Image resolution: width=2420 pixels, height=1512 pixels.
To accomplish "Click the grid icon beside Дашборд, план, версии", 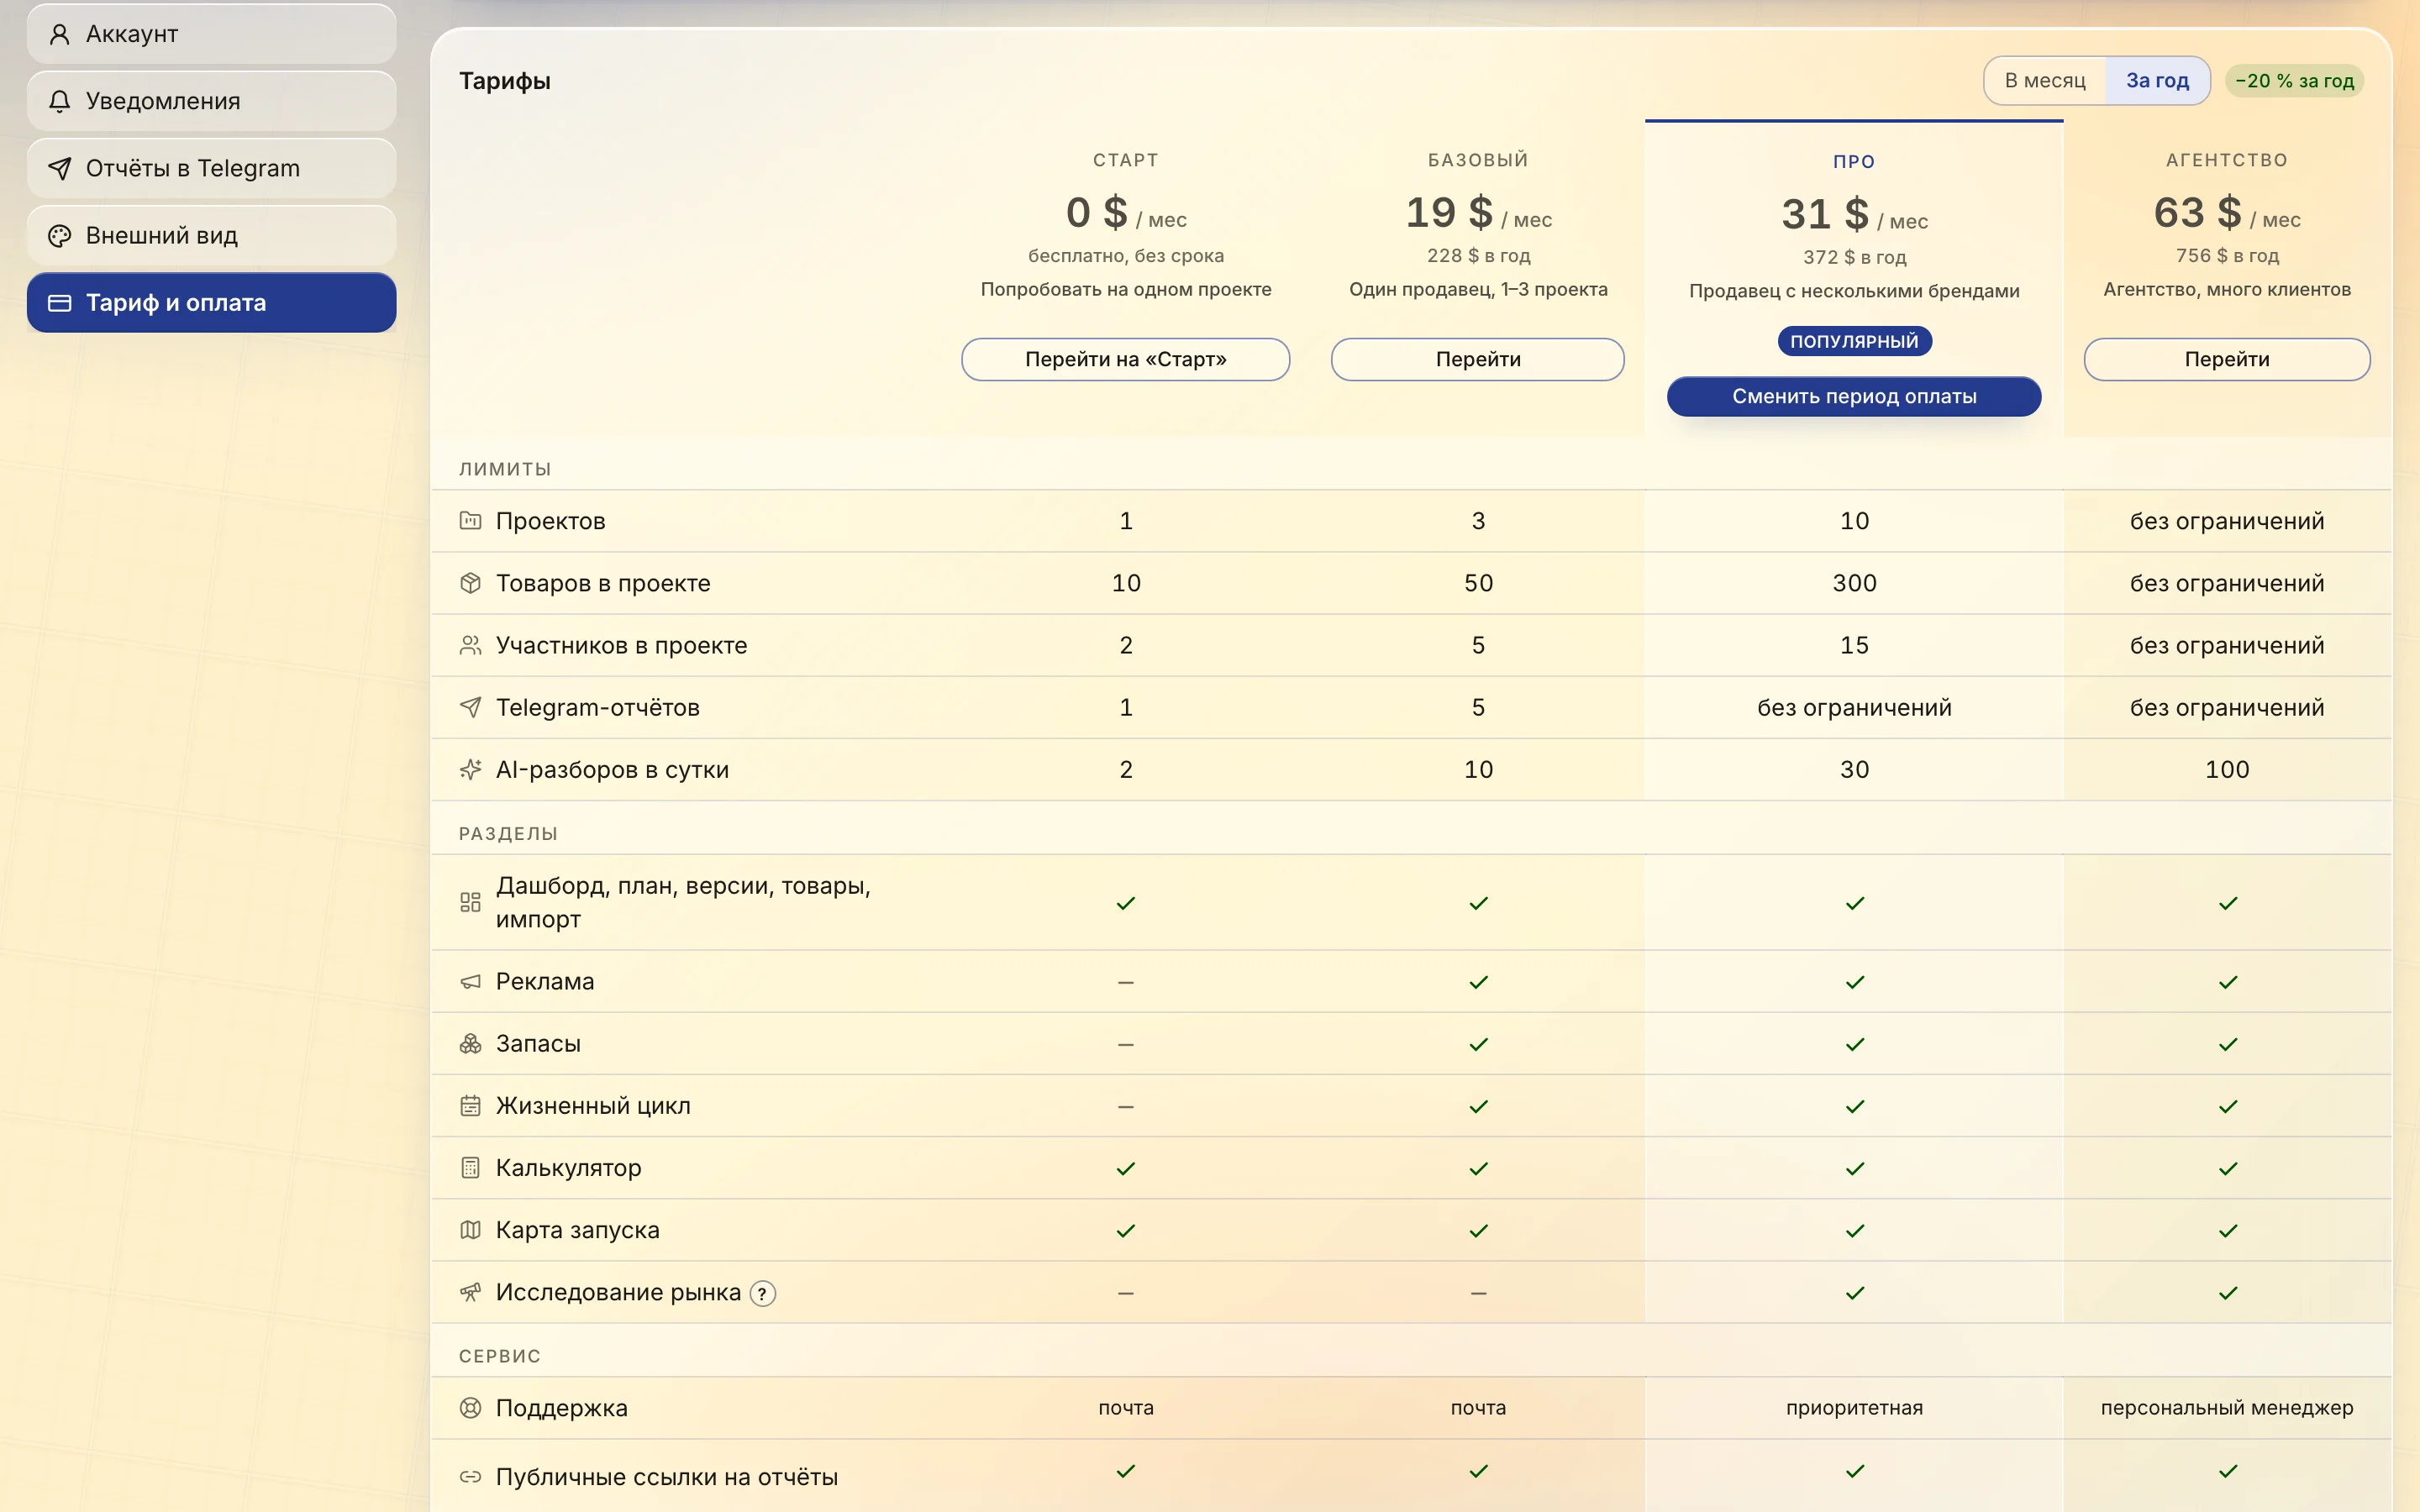I will click(x=470, y=902).
